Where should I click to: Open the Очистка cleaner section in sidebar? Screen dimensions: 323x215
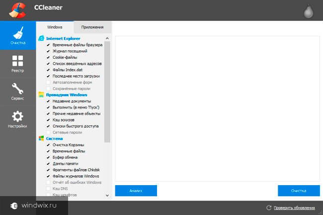18,35
